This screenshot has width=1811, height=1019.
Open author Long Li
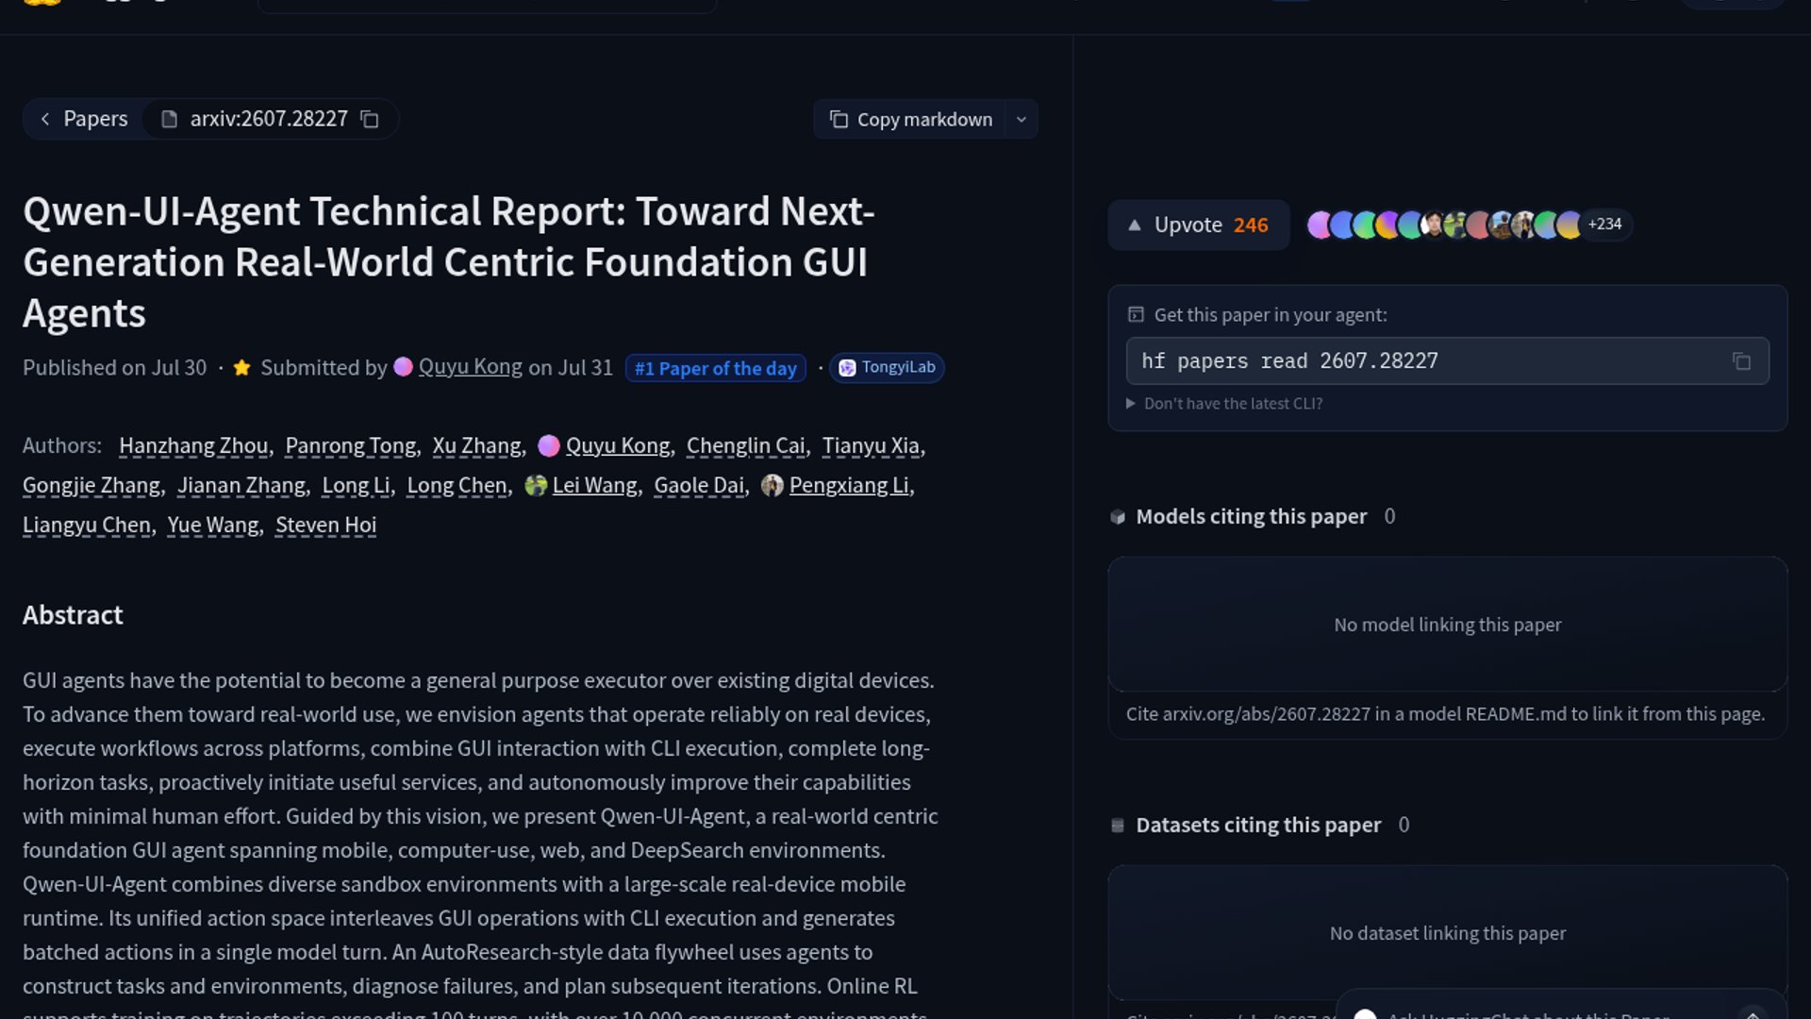coord(356,485)
